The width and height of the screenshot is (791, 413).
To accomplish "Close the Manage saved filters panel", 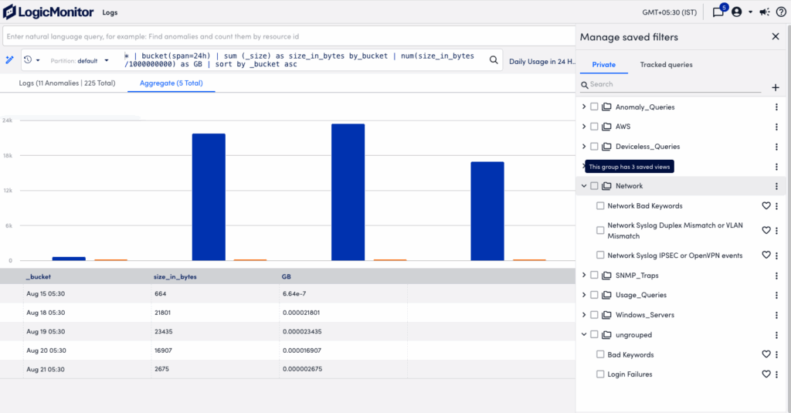I will (776, 36).
